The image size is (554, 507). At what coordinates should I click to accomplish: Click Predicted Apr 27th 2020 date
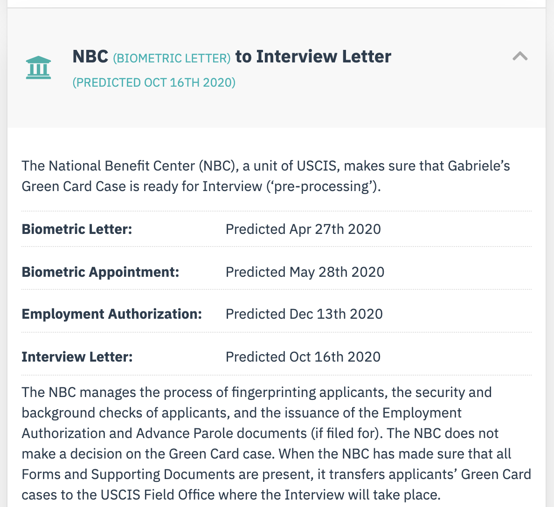coord(303,229)
